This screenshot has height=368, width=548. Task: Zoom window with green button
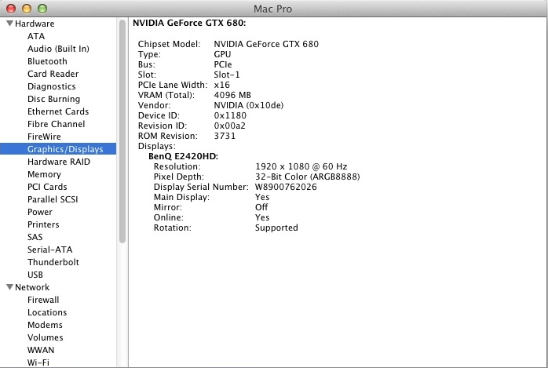(x=42, y=9)
